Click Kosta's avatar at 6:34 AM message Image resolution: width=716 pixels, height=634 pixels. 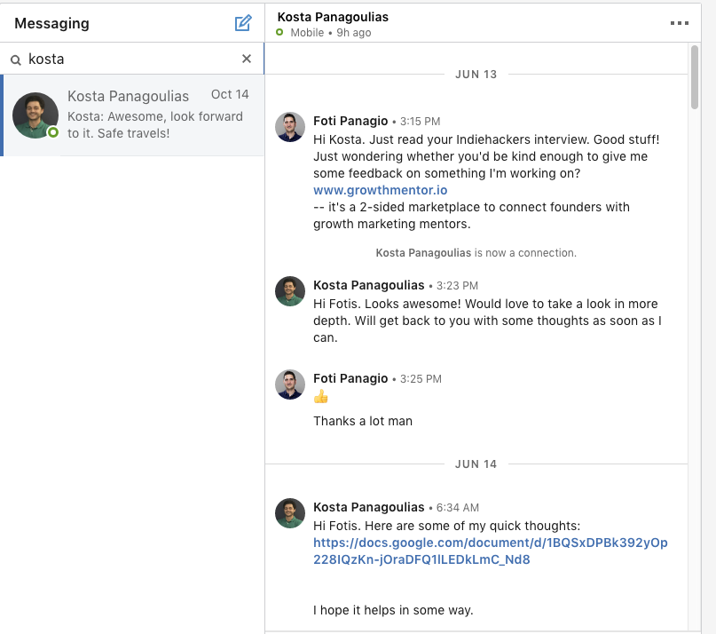(x=290, y=513)
